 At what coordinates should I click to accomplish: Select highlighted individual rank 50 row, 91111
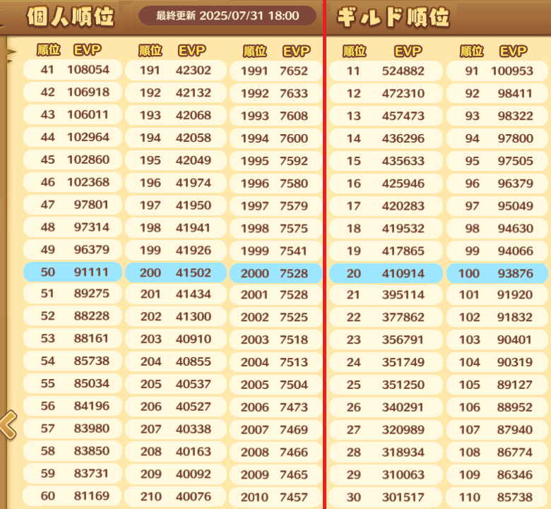pyautogui.click(x=73, y=272)
